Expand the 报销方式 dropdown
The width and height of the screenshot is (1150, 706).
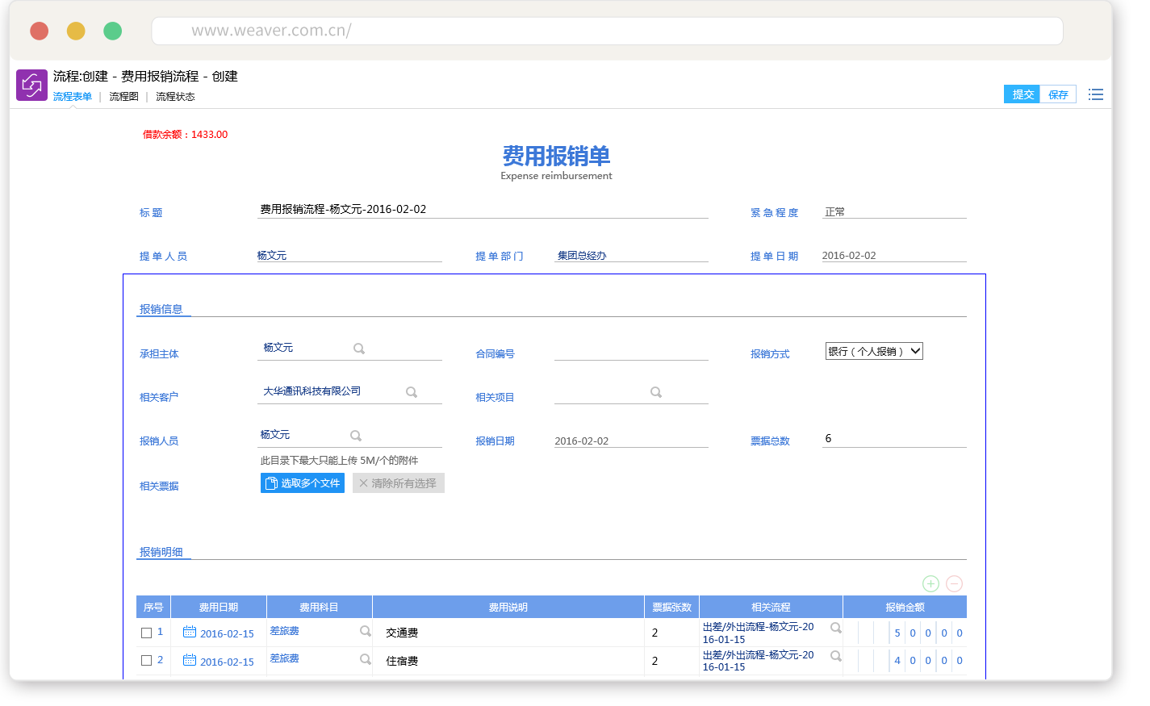tap(874, 351)
